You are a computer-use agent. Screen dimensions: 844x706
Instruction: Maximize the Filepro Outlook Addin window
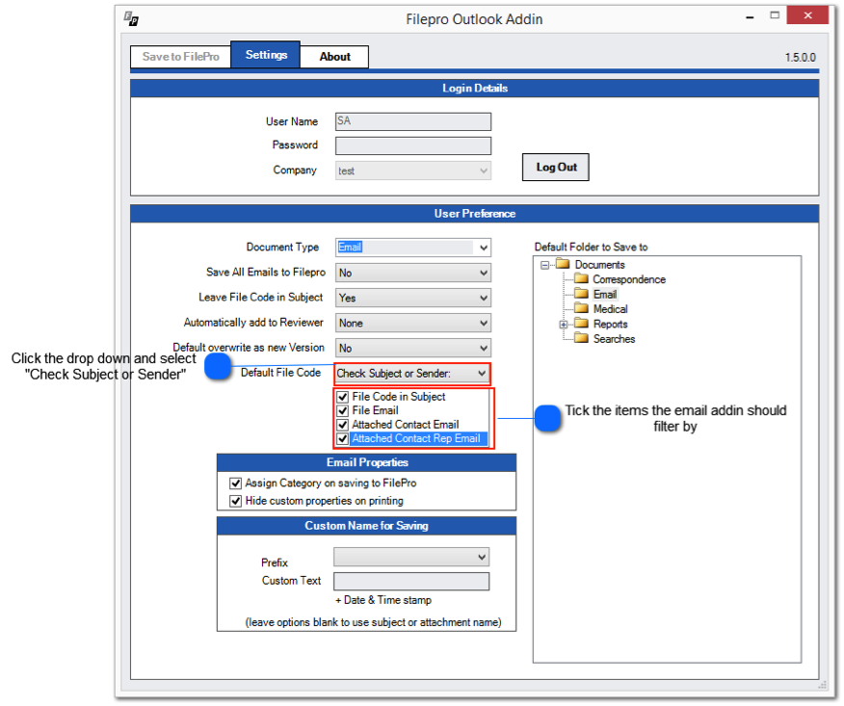click(775, 15)
